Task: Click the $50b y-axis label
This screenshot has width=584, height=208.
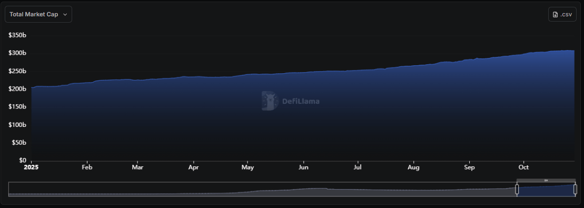Action: [x=18, y=142]
